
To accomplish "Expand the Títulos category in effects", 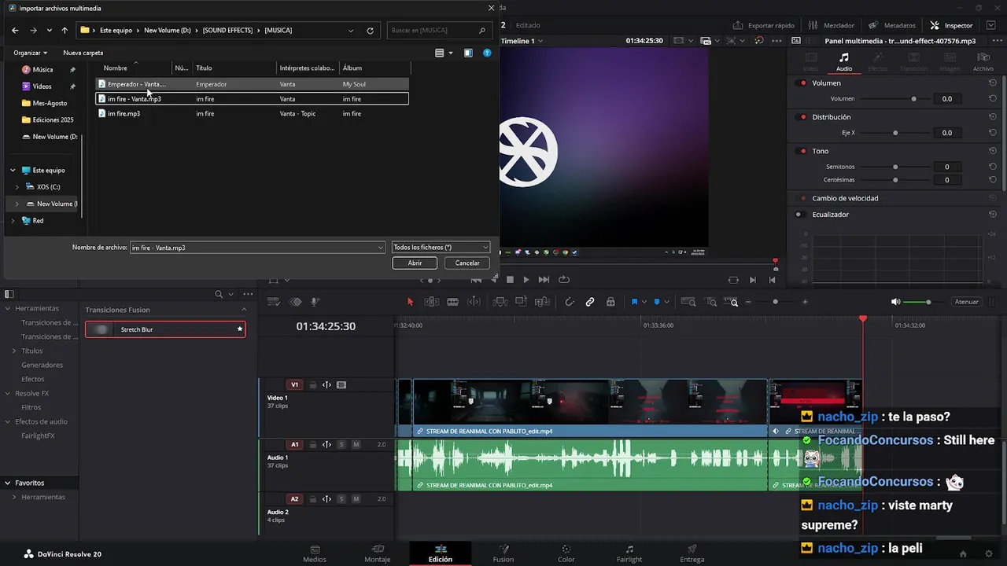I will click(x=14, y=351).
